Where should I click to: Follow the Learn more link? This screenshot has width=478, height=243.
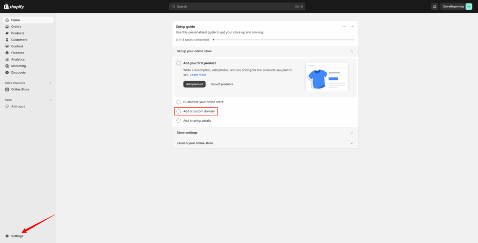pyautogui.click(x=198, y=75)
